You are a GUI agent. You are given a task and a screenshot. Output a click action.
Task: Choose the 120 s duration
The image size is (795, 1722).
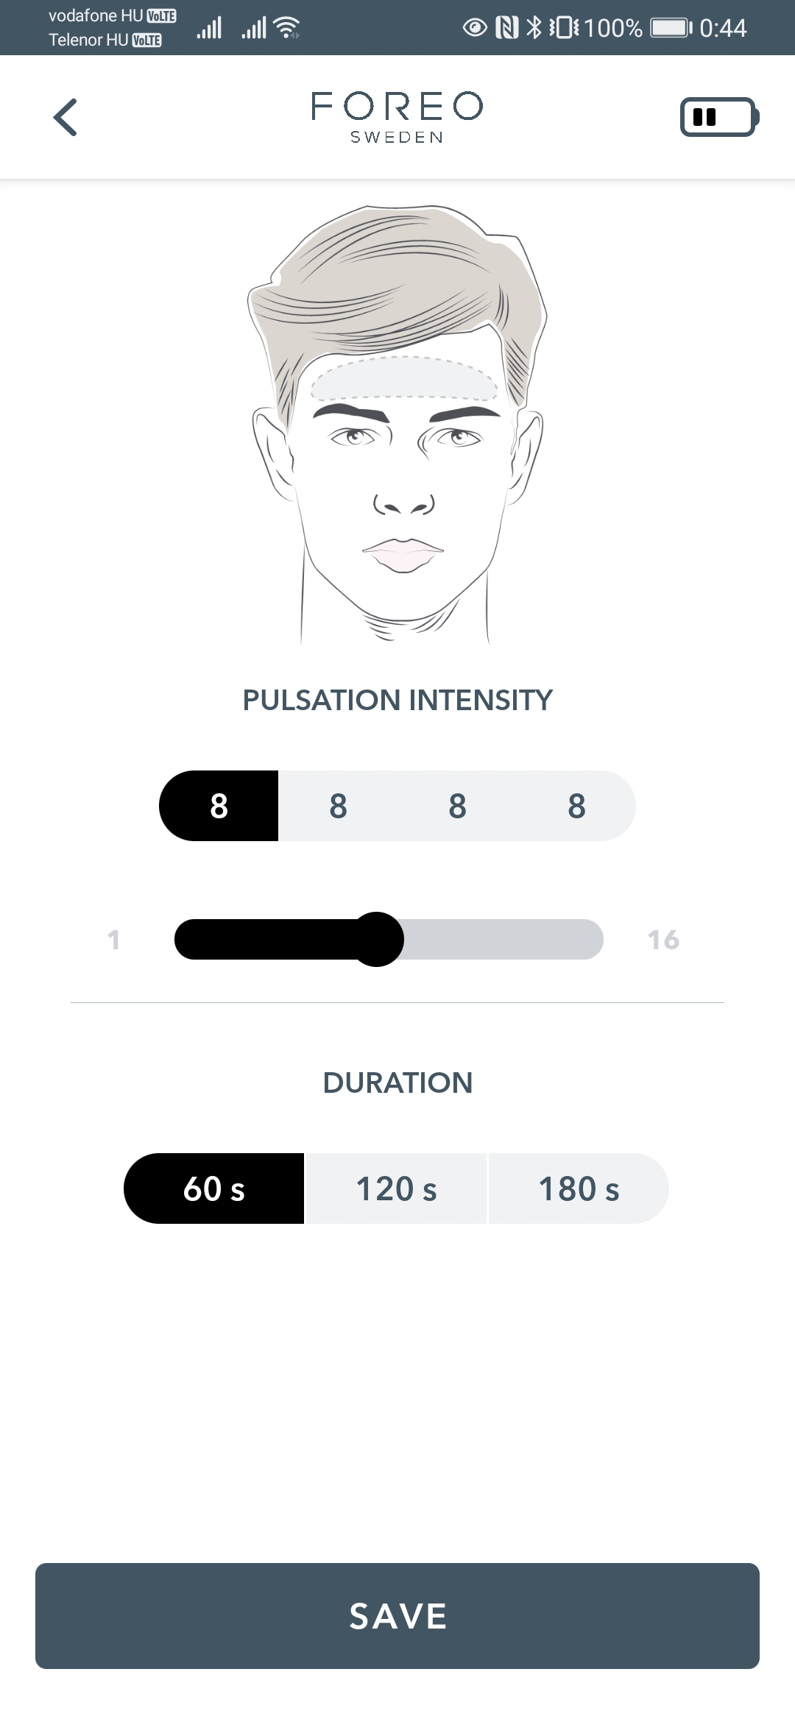pyautogui.click(x=396, y=1188)
